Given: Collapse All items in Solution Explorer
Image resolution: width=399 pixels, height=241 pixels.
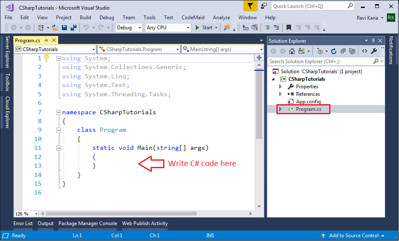Looking at the screenshot, I should (x=343, y=50).
